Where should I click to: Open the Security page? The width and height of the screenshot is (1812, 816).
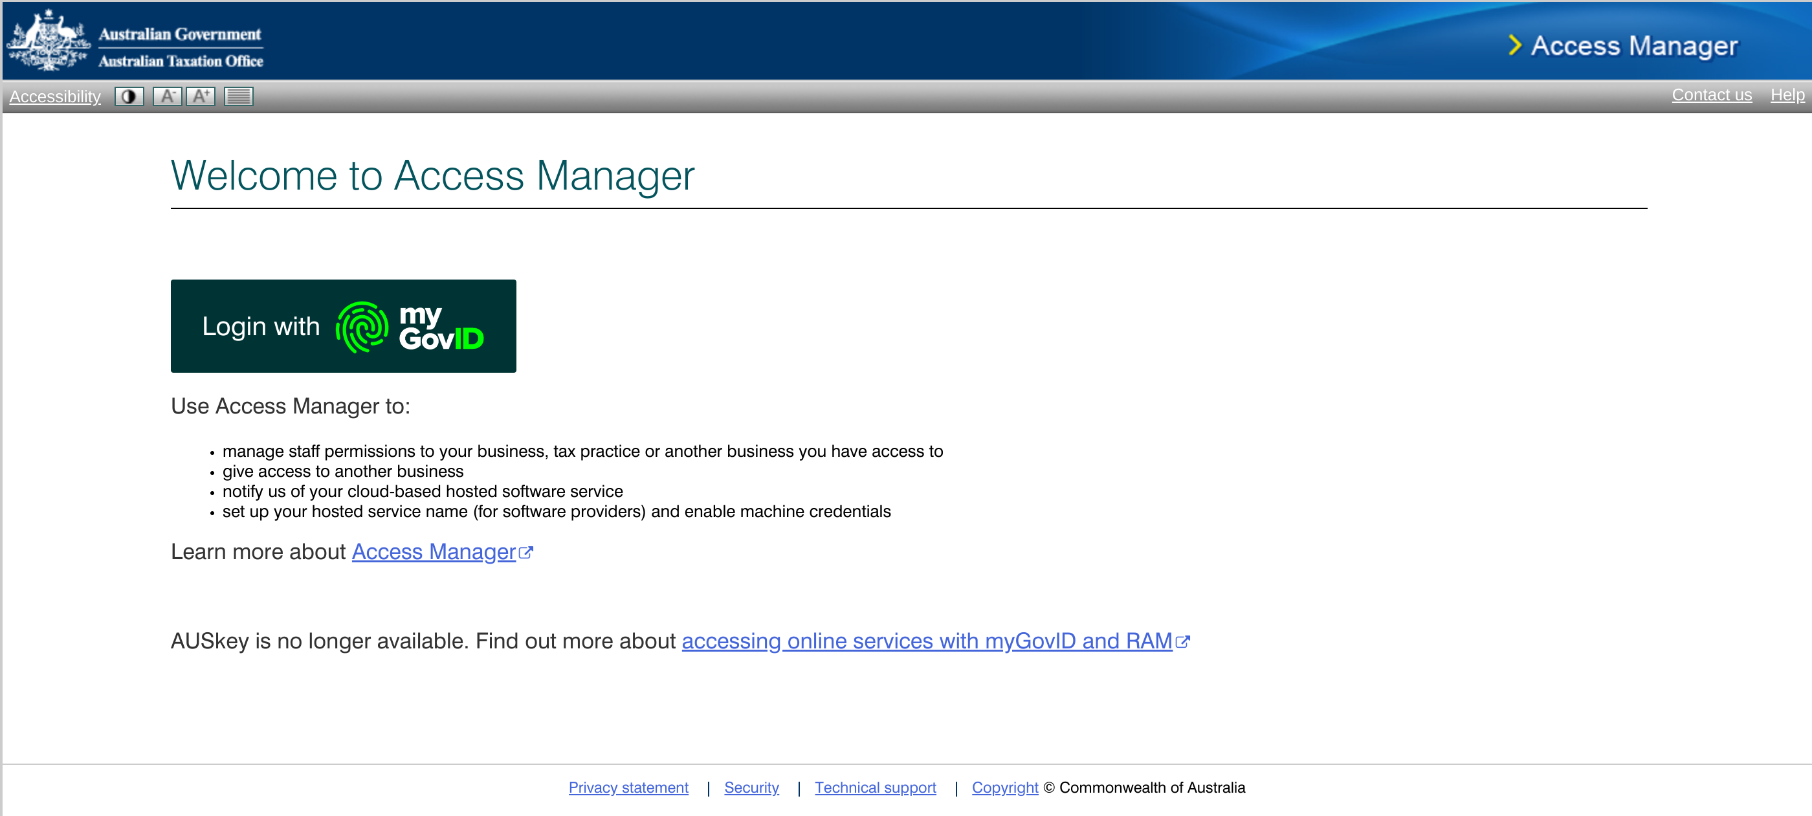click(x=751, y=787)
